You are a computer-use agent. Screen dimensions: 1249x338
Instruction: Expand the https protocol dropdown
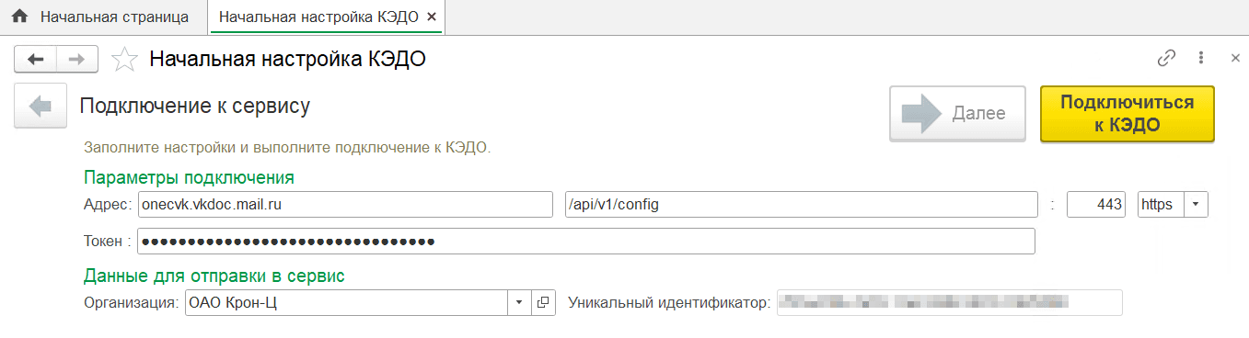click(x=1196, y=205)
